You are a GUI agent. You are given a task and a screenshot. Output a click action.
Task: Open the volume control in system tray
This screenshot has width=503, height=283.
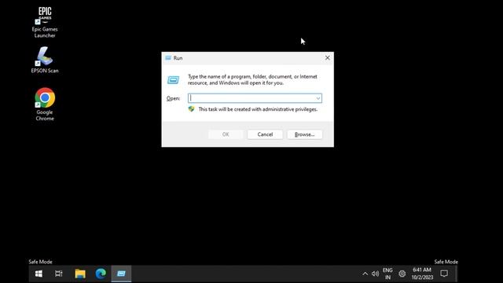pyautogui.click(x=375, y=274)
